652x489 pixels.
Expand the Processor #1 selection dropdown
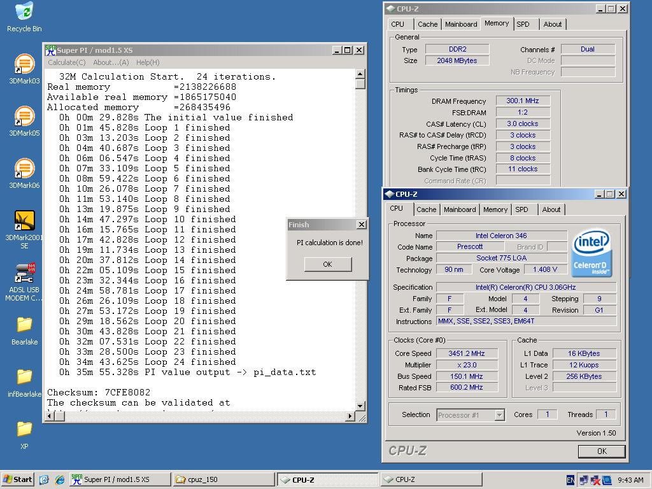(499, 415)
